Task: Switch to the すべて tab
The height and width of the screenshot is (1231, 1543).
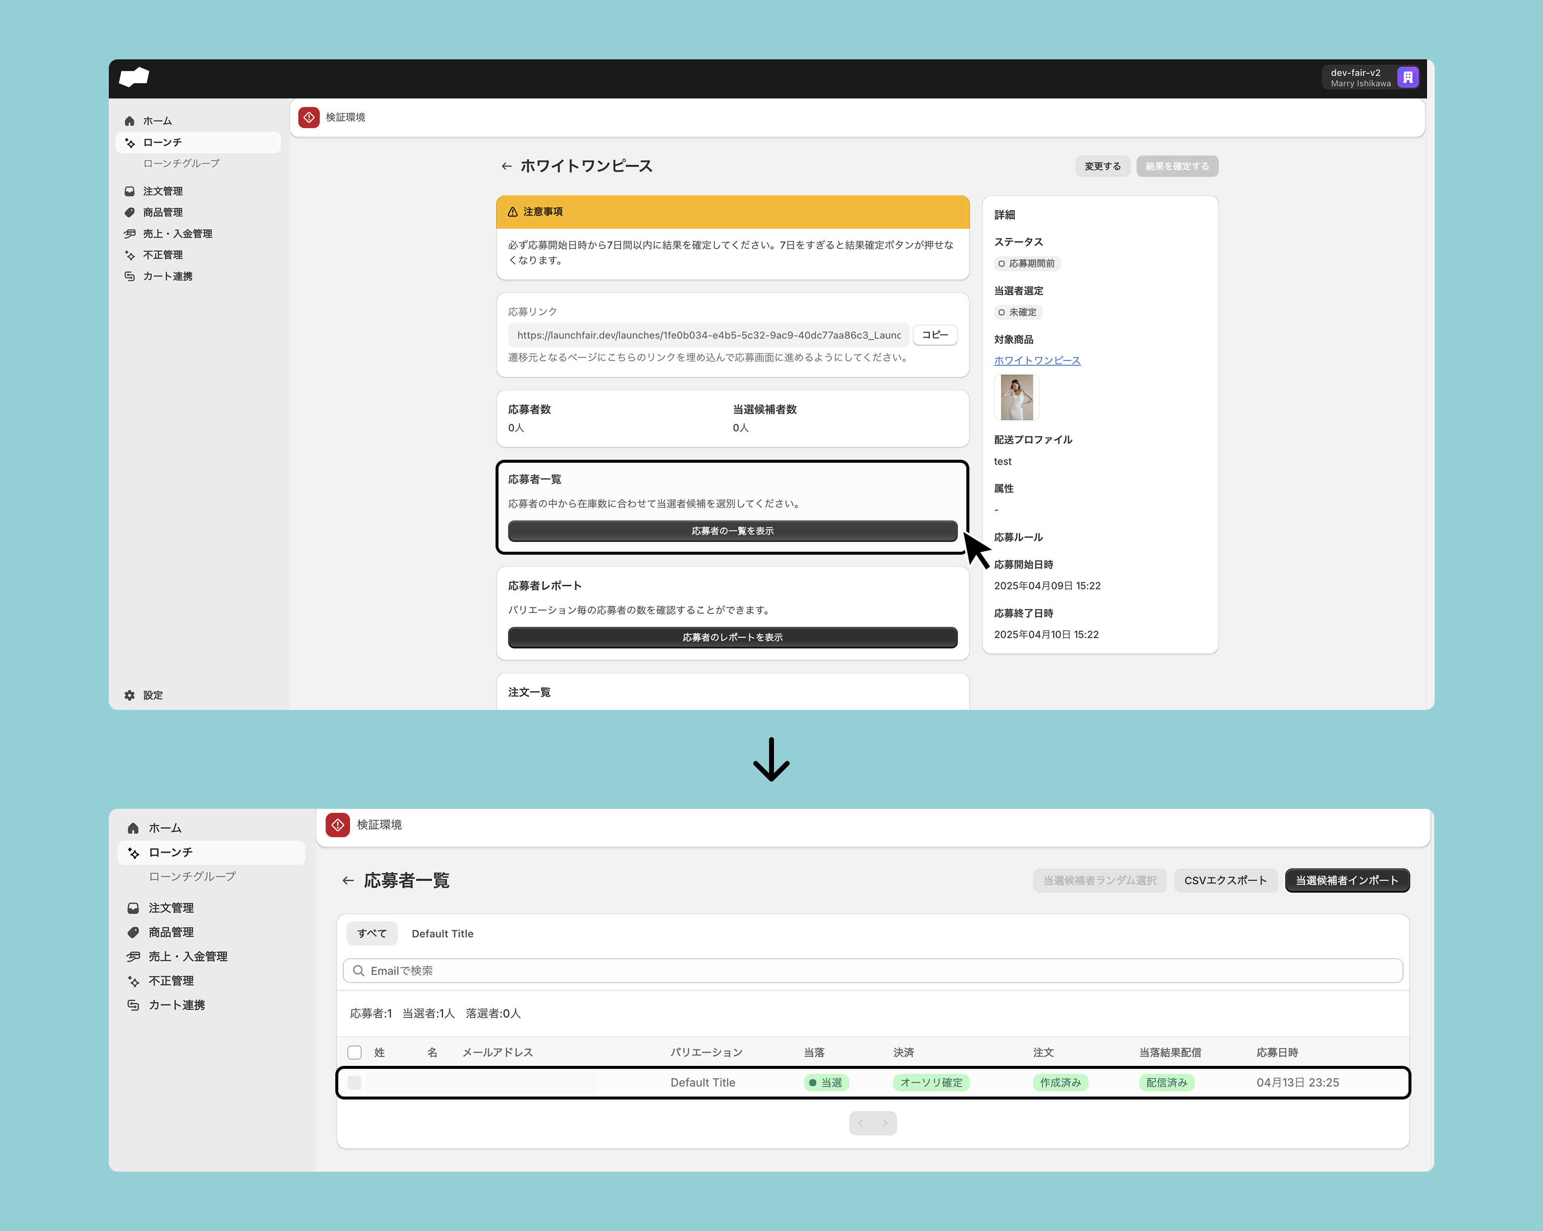Action: (x=371, y=933)
